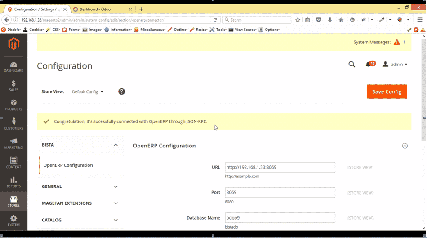Image resolution: width=427 pixels, height=238 pixels.
Task: Open the Resize web developer menu
Action: pyautogui.click(x=199, y=30)
